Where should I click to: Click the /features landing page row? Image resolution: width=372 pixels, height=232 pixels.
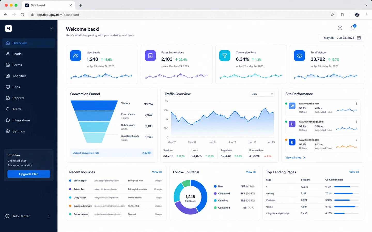coord(312,200)
